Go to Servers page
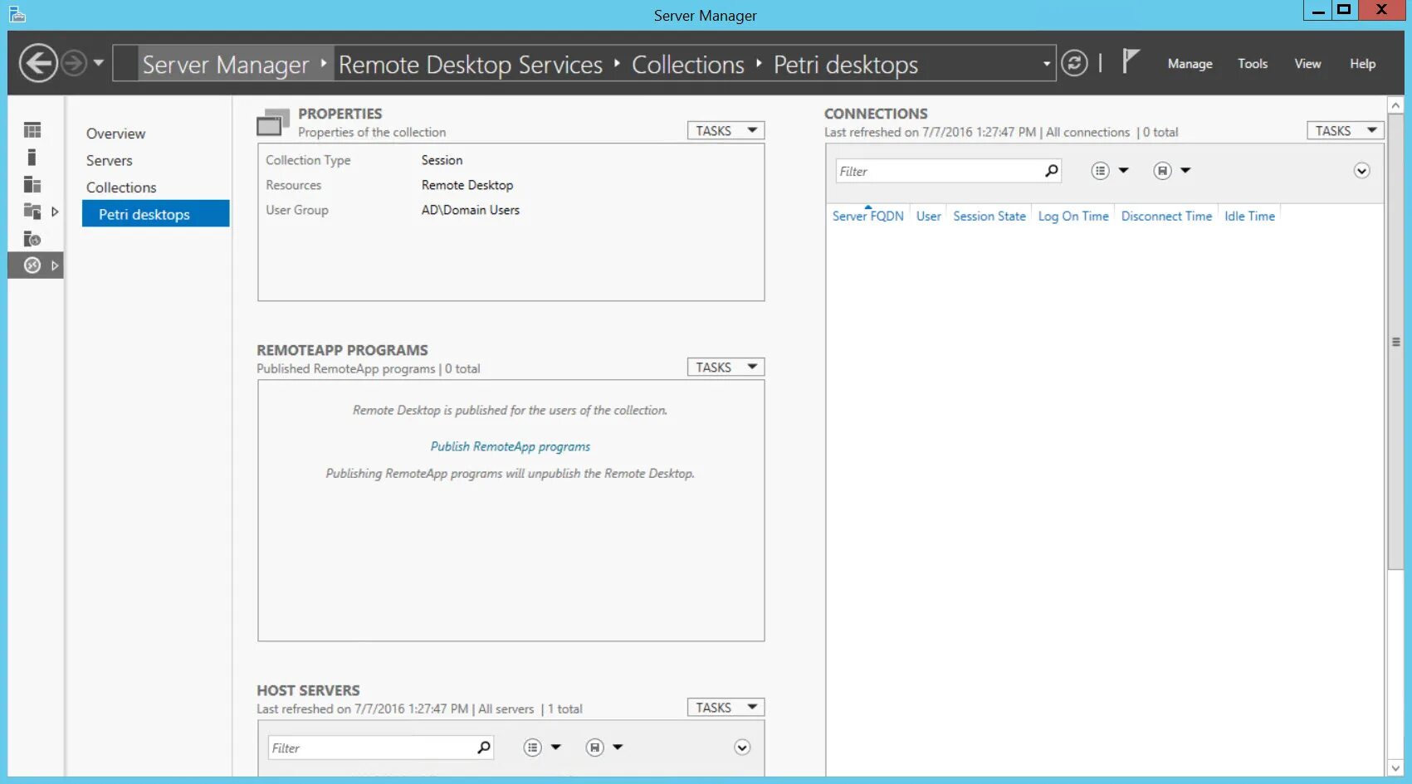1412x784 pixels. [109, 160]
